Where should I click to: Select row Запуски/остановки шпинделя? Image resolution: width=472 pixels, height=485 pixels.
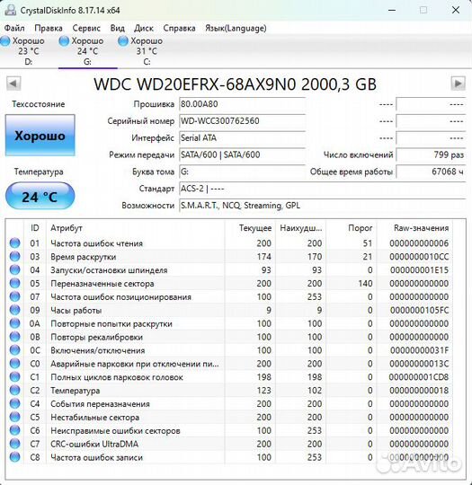point(229,269)
